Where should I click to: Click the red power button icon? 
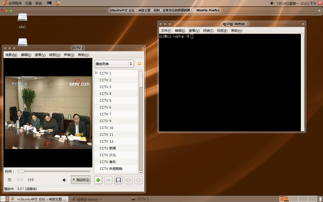coord(320,3)
